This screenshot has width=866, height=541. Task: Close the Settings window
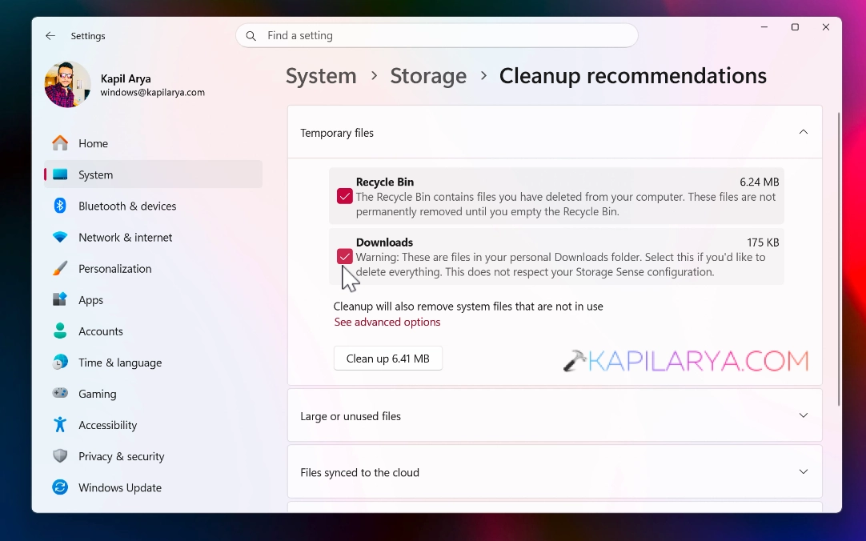pyautogui.click(x=826, y=27)
